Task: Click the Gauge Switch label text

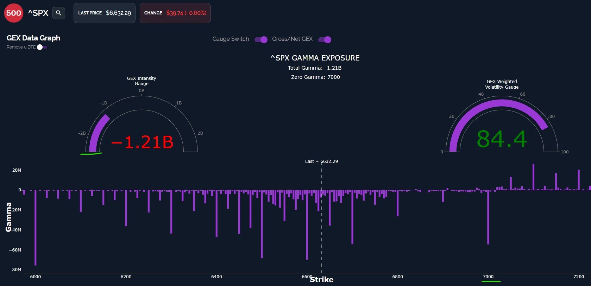Action: 231,39
